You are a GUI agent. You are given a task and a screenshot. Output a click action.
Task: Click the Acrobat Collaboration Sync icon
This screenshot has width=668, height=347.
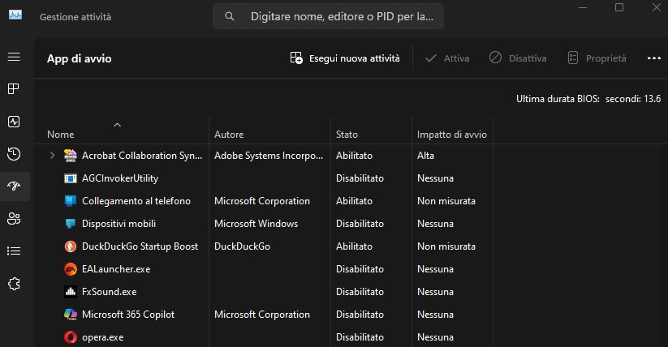pyautogui.click(x=71, y=156)
